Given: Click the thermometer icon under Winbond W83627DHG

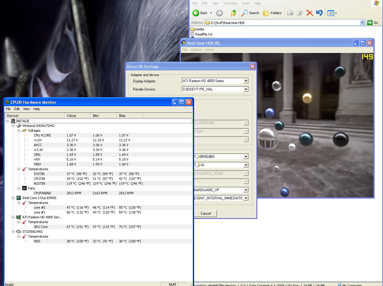Looking at the screenshot, I should tap(24, 169).
